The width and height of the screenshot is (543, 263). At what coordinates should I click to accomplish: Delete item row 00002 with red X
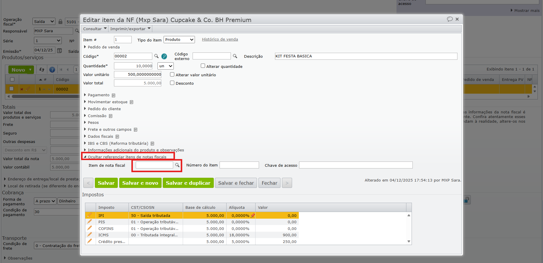click(x=22, y=89)
